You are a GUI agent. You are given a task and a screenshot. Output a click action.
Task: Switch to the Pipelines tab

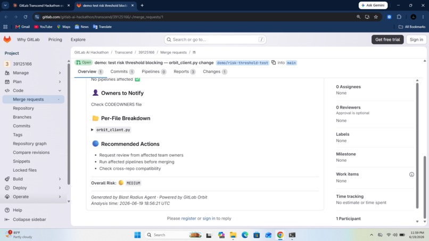pos(154,72)
